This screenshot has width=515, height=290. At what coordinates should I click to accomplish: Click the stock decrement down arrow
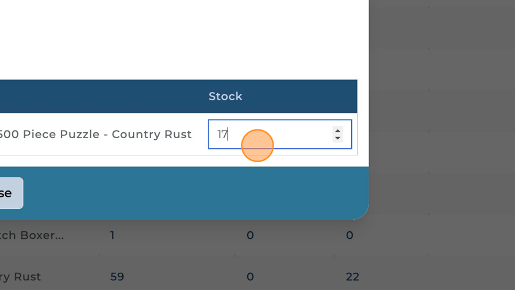click(x=337, y=138)
